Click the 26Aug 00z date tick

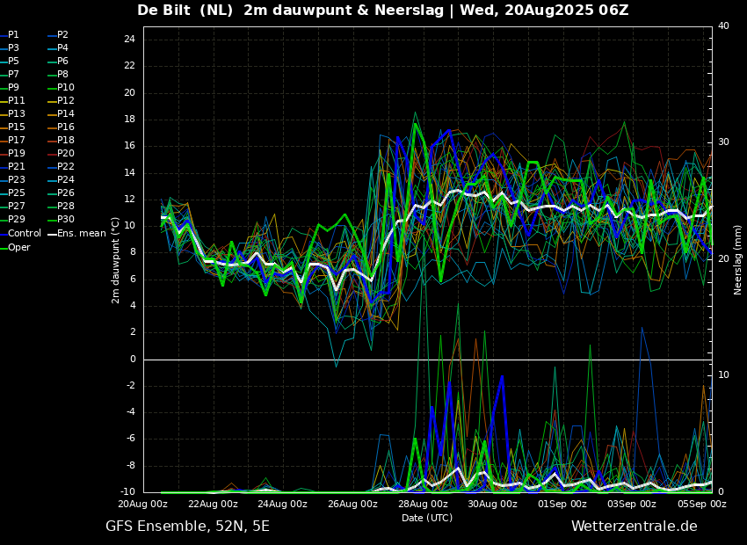click(352, 504)
